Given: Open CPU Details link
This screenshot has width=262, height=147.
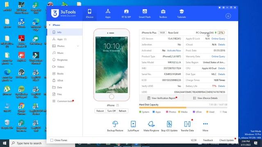Looking at the screenshot, I should click(221, 68).
